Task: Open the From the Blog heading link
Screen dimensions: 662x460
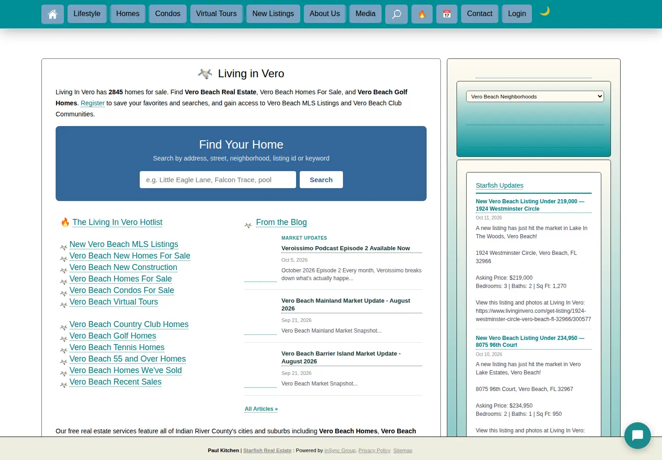Action: pyautogui.click(x=281, y=222)
